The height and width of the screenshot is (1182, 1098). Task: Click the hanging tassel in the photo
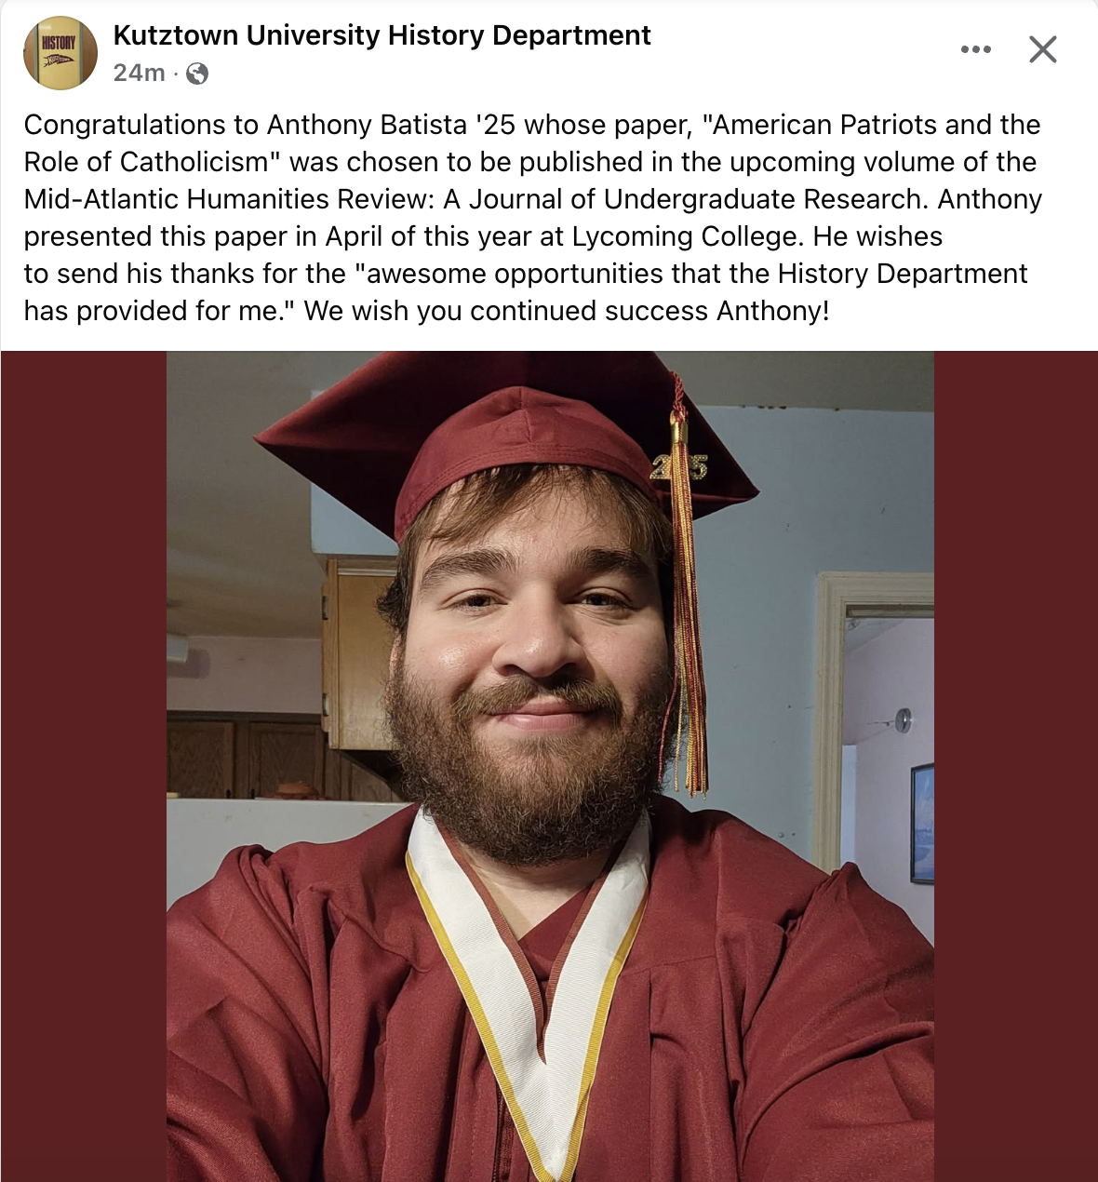[x=690, y=651]
